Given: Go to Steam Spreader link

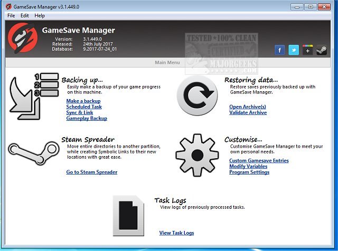Looking at the screenshot, I should point(92,172).
